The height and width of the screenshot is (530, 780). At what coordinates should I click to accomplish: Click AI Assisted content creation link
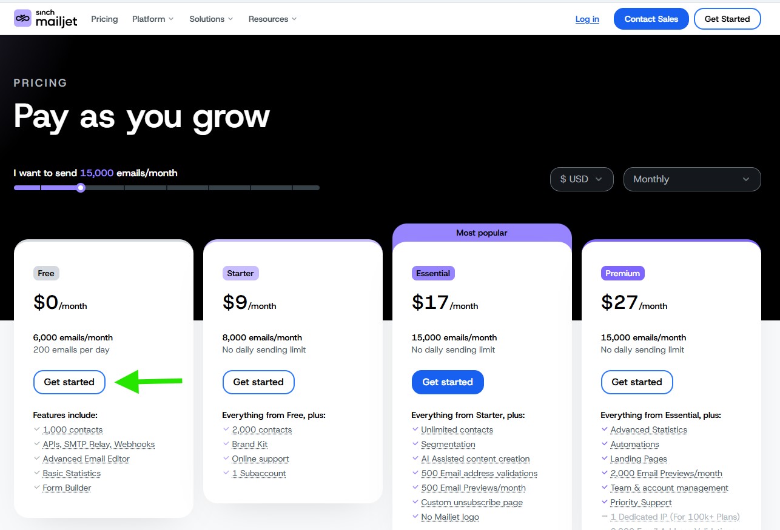coord(476,459)
